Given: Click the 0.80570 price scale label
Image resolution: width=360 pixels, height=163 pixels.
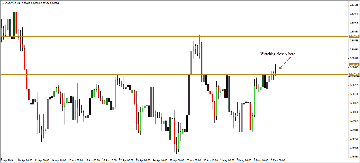Looking at the screenshot, I should click(x=354, y=58).
